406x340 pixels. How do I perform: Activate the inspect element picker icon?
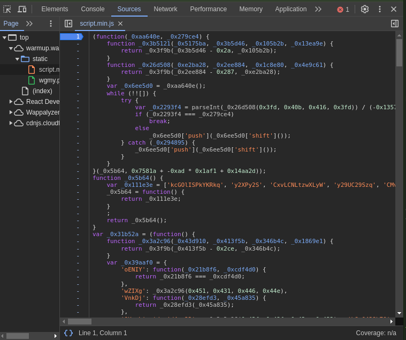pos(7,9)
